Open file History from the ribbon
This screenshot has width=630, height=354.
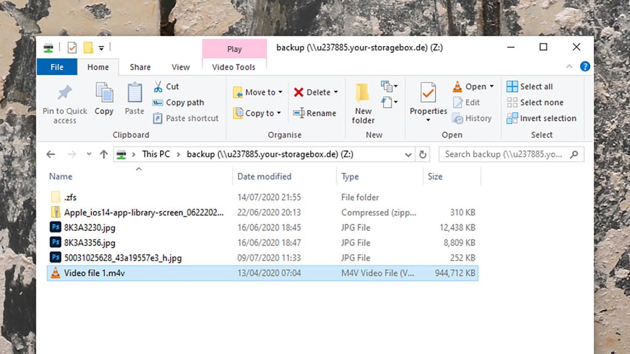coord(472,119)
